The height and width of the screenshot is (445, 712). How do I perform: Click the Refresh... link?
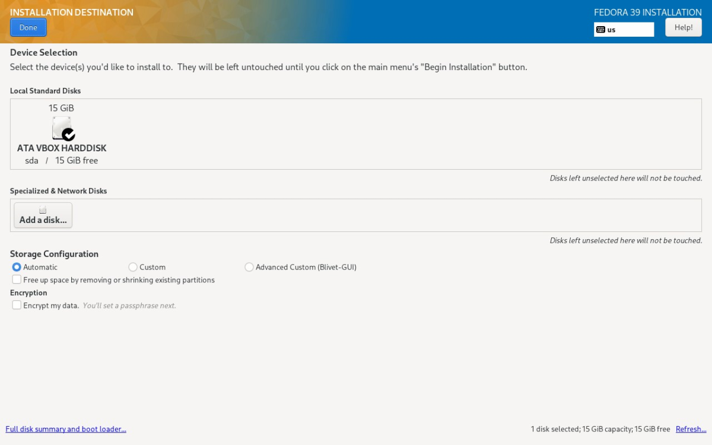pos(691,429)
